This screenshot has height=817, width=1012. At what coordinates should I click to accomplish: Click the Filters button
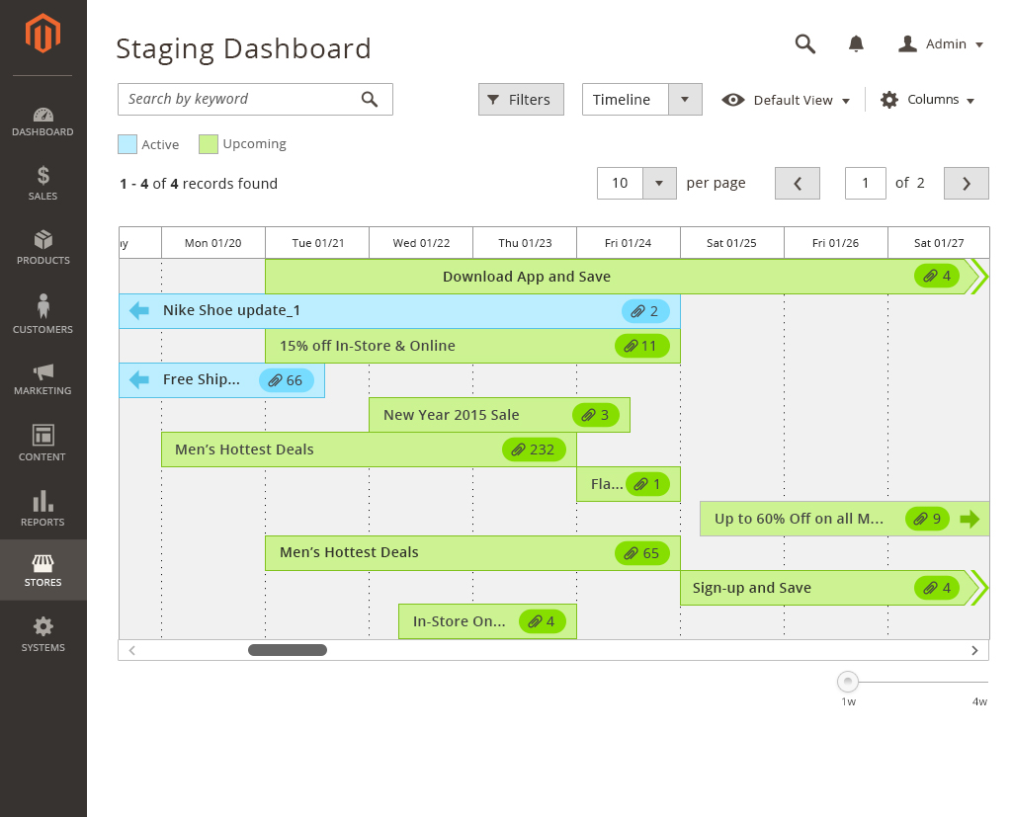click(521, 100)
